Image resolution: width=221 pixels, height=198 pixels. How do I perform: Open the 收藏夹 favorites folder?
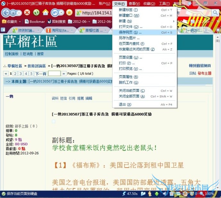10,21
